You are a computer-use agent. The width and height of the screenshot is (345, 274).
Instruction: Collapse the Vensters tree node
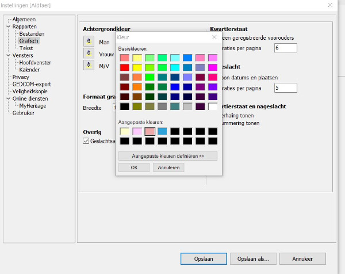click(x=8, y=55)
